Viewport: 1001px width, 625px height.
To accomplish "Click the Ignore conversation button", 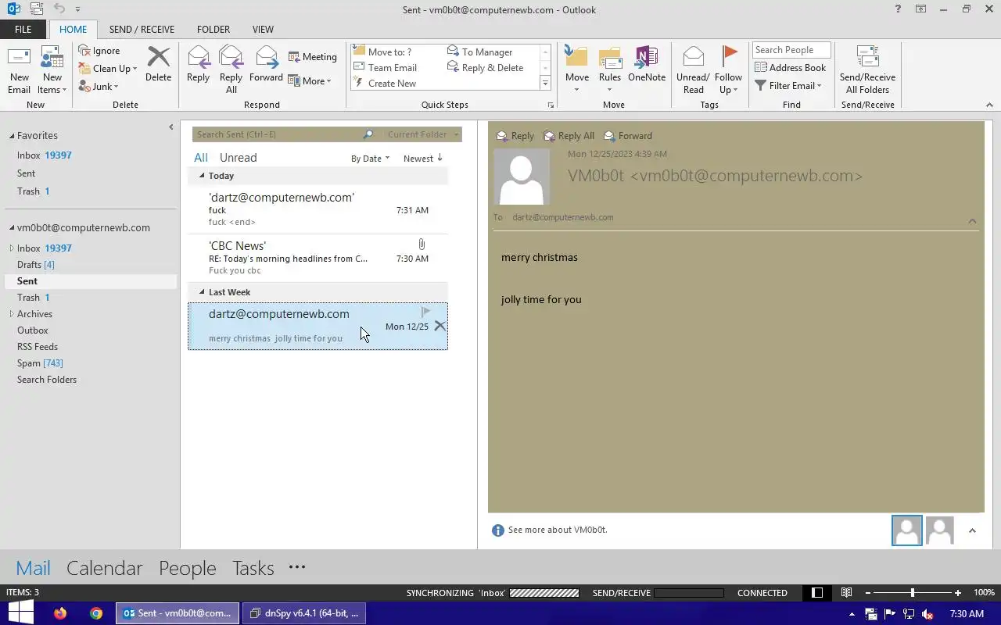I will click(x=99, y=51).
